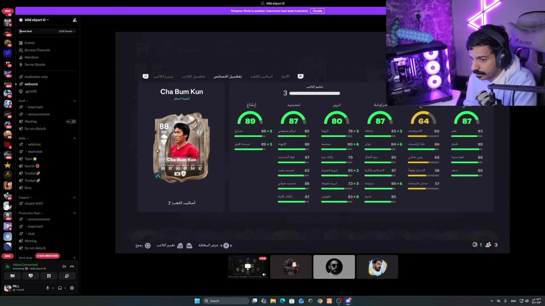The width and height of the screenshot is (545, 306).
Task: Add a channel to the Support category
Action: [x=75, y=197]
